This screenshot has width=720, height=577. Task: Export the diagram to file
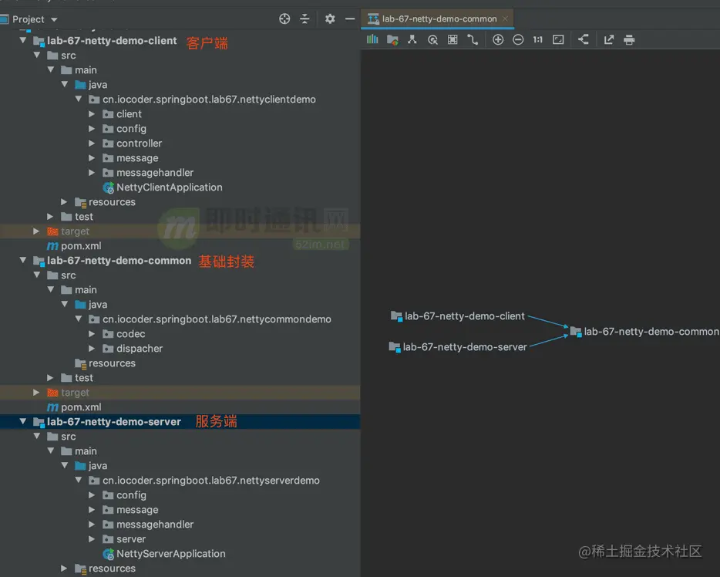tap(609, 39)
